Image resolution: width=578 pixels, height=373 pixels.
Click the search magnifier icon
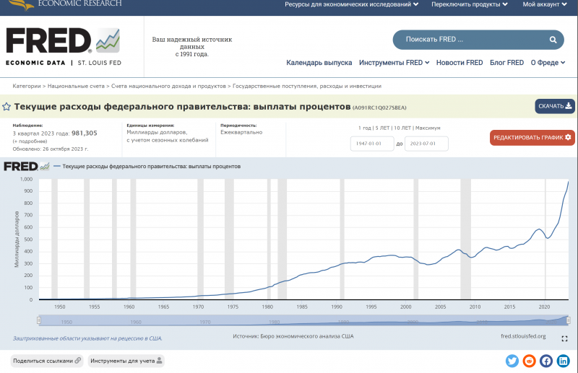click(x=553, y=40)
